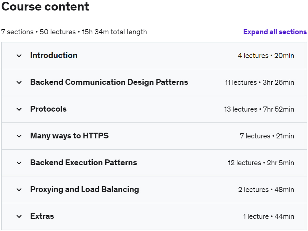Expand Protocols using its chevron arrow
308x231 pixels.
(19, 109)
